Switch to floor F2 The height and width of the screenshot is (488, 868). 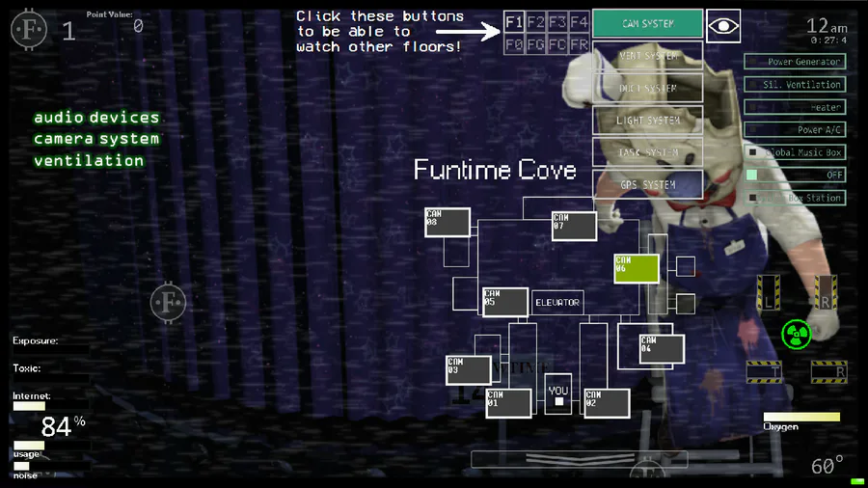pyautogui.click(x=536, y=22)
